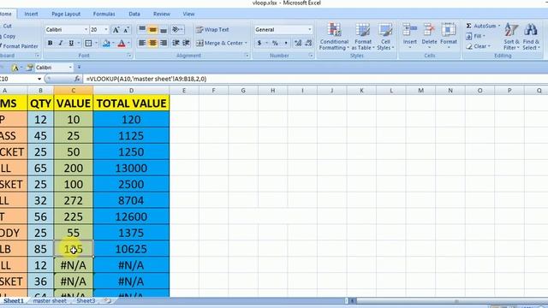
Task: Select column F header
Action: (x=213, y=91)
